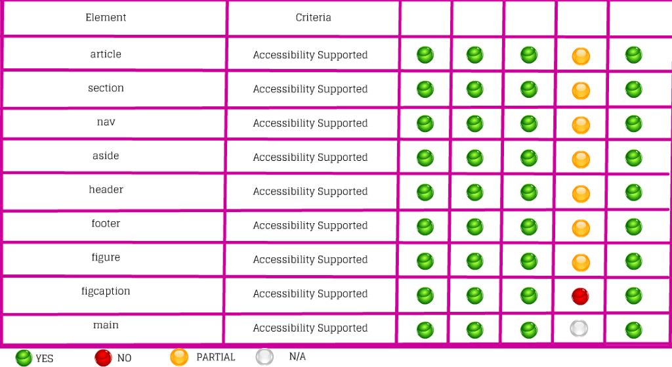Click the section element name
This screenshot has width=672, height=367.
click(106, 88)
